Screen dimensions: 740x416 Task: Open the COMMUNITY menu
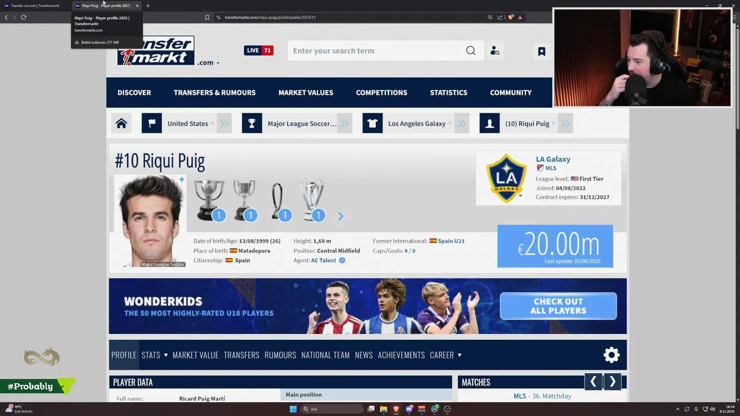510,92
